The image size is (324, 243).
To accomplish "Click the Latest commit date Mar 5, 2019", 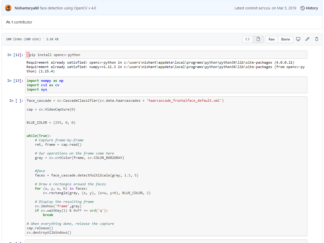I will click(x=286, y=8).
